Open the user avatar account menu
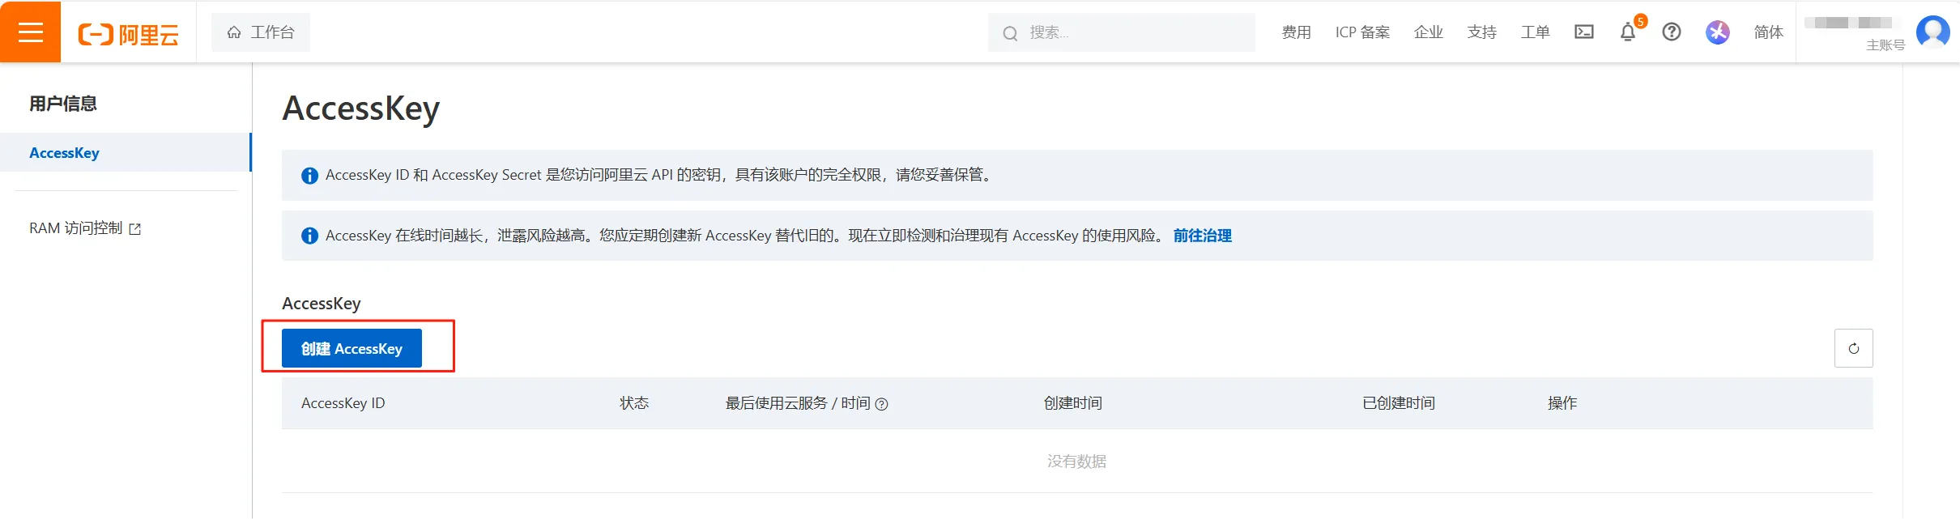 point(1933,32)
